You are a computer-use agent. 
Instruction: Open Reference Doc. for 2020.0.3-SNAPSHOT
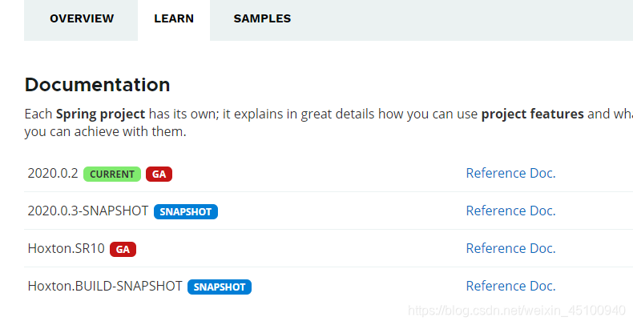[510, 211]
